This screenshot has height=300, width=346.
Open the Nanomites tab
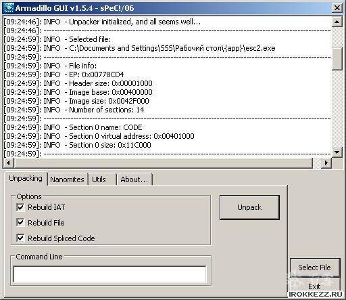67,179
